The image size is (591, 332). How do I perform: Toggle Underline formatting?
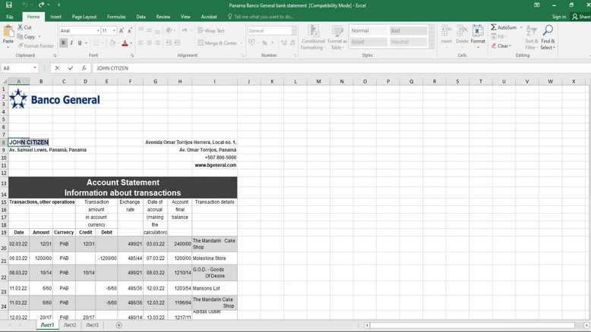[x=80, y=43]
